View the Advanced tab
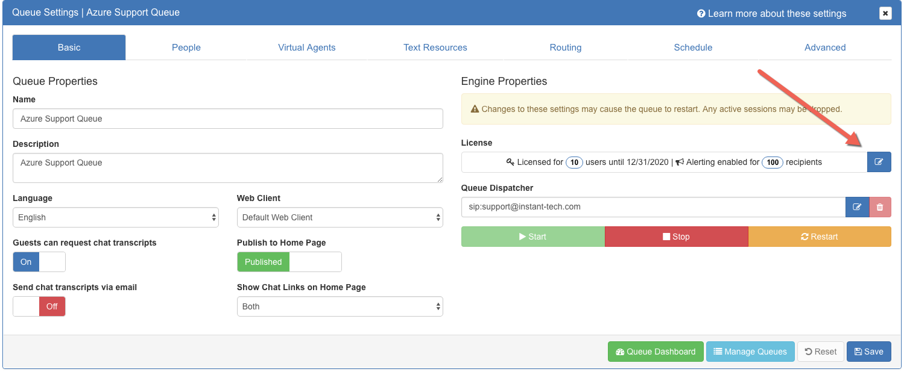Viewport: 904px width, 372px height. click(x=825, y=48)
